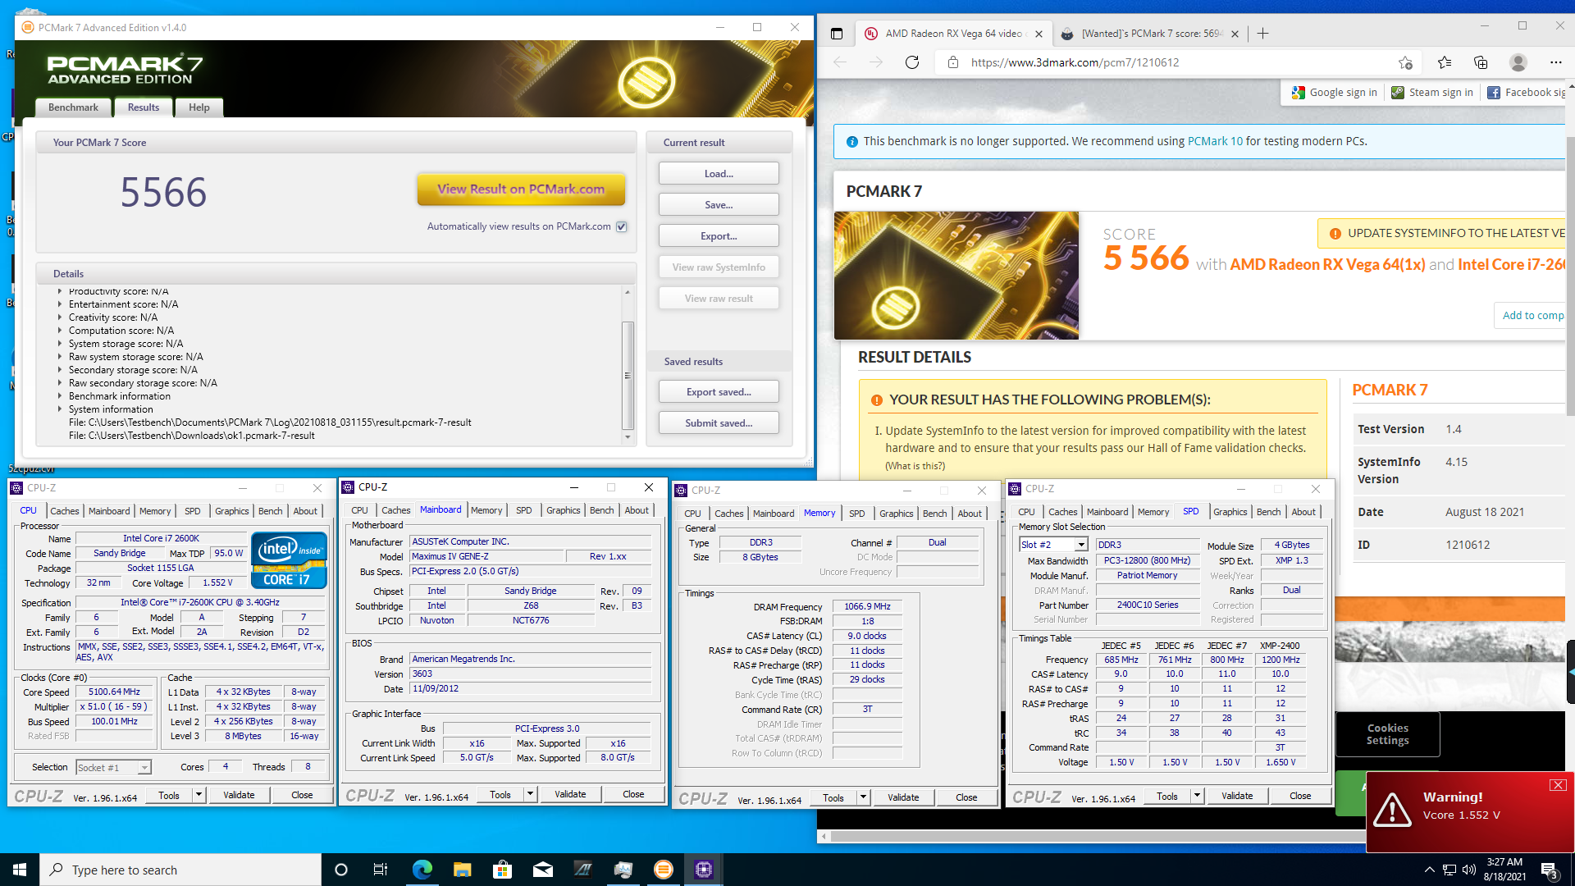Open memory slot selection dropdown Slot #2
Viewport: 1575px width, 886px height.
coord(1081,545)
